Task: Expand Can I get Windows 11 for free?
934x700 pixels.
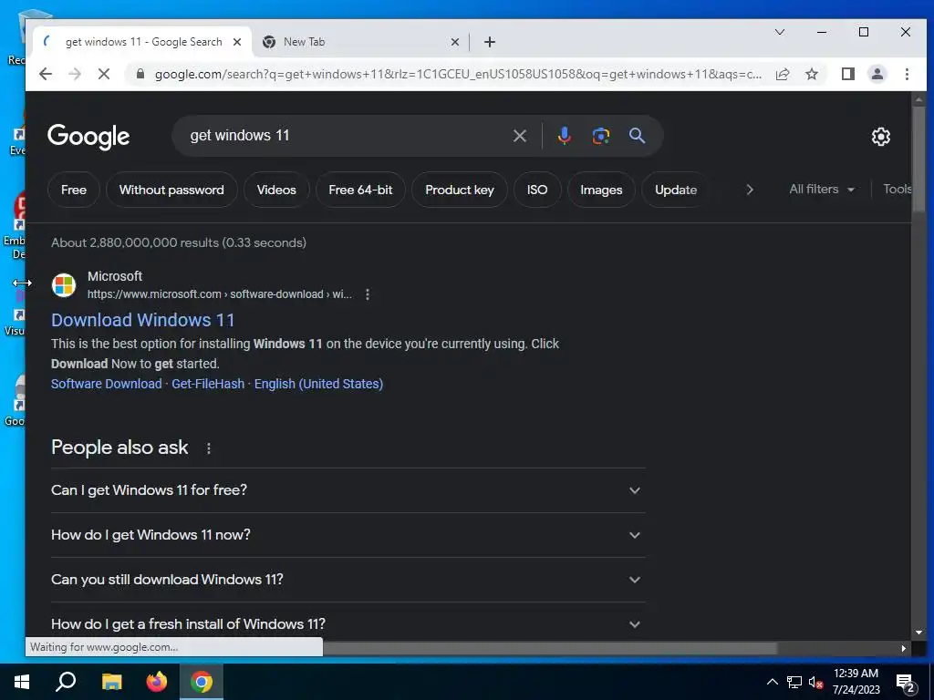Action: pos(348,490)
